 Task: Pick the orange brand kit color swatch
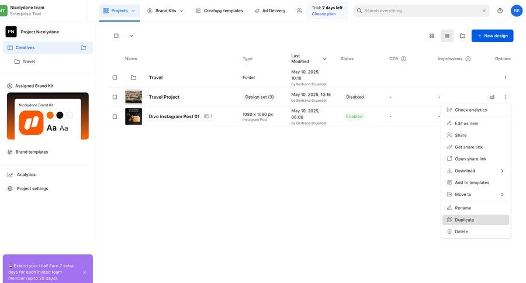pyautogui.click(x=50, y=115)
